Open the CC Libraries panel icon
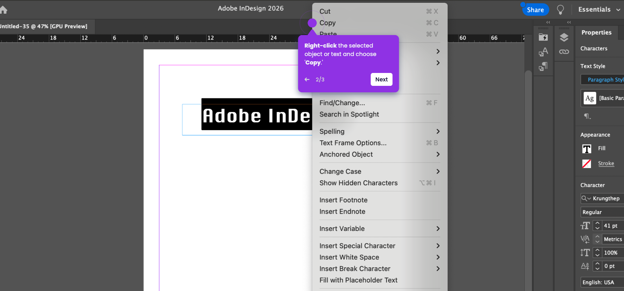 click(543, 37)
